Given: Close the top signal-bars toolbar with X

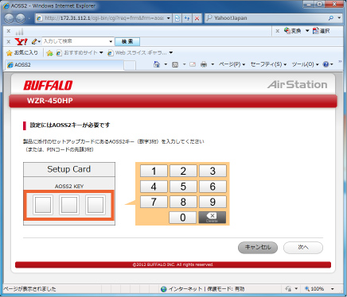Looking at the screenshot, I should (x=9, y=31).
